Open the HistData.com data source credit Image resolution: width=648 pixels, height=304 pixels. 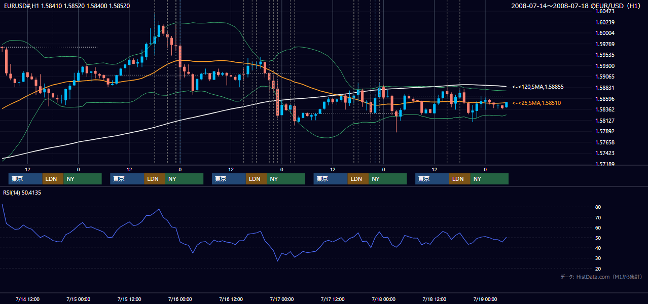(x=601, y=277)
